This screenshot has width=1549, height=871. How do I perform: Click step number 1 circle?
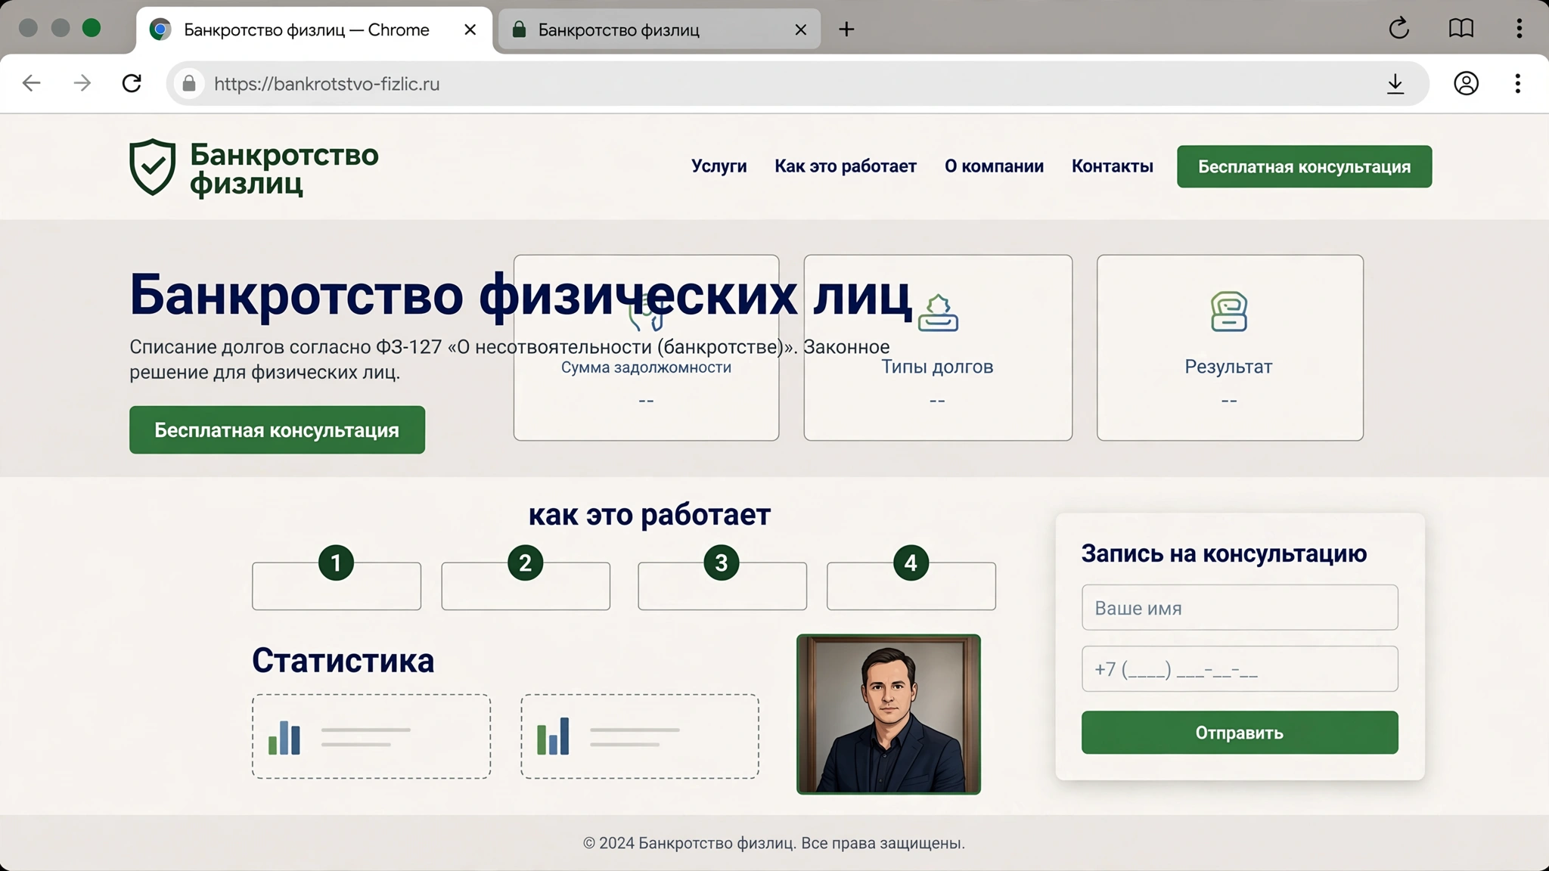click(336, 563)
